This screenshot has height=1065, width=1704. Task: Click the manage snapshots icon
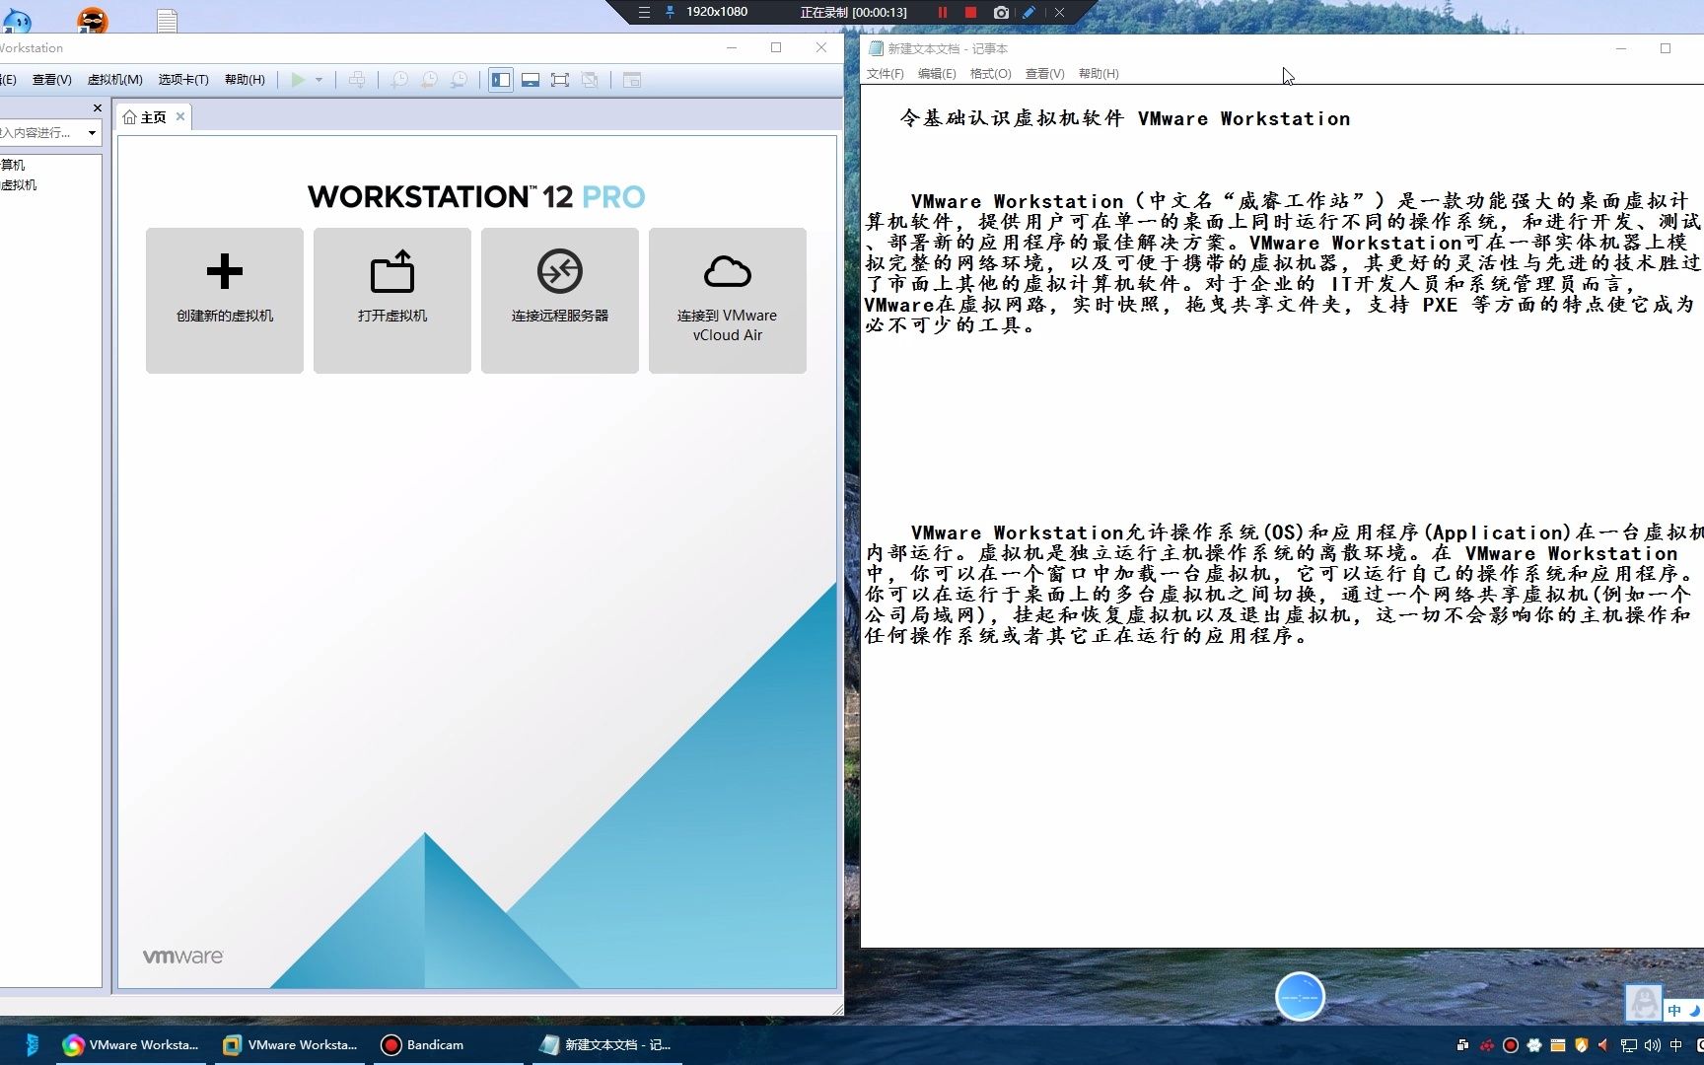[x=459, y=80]
